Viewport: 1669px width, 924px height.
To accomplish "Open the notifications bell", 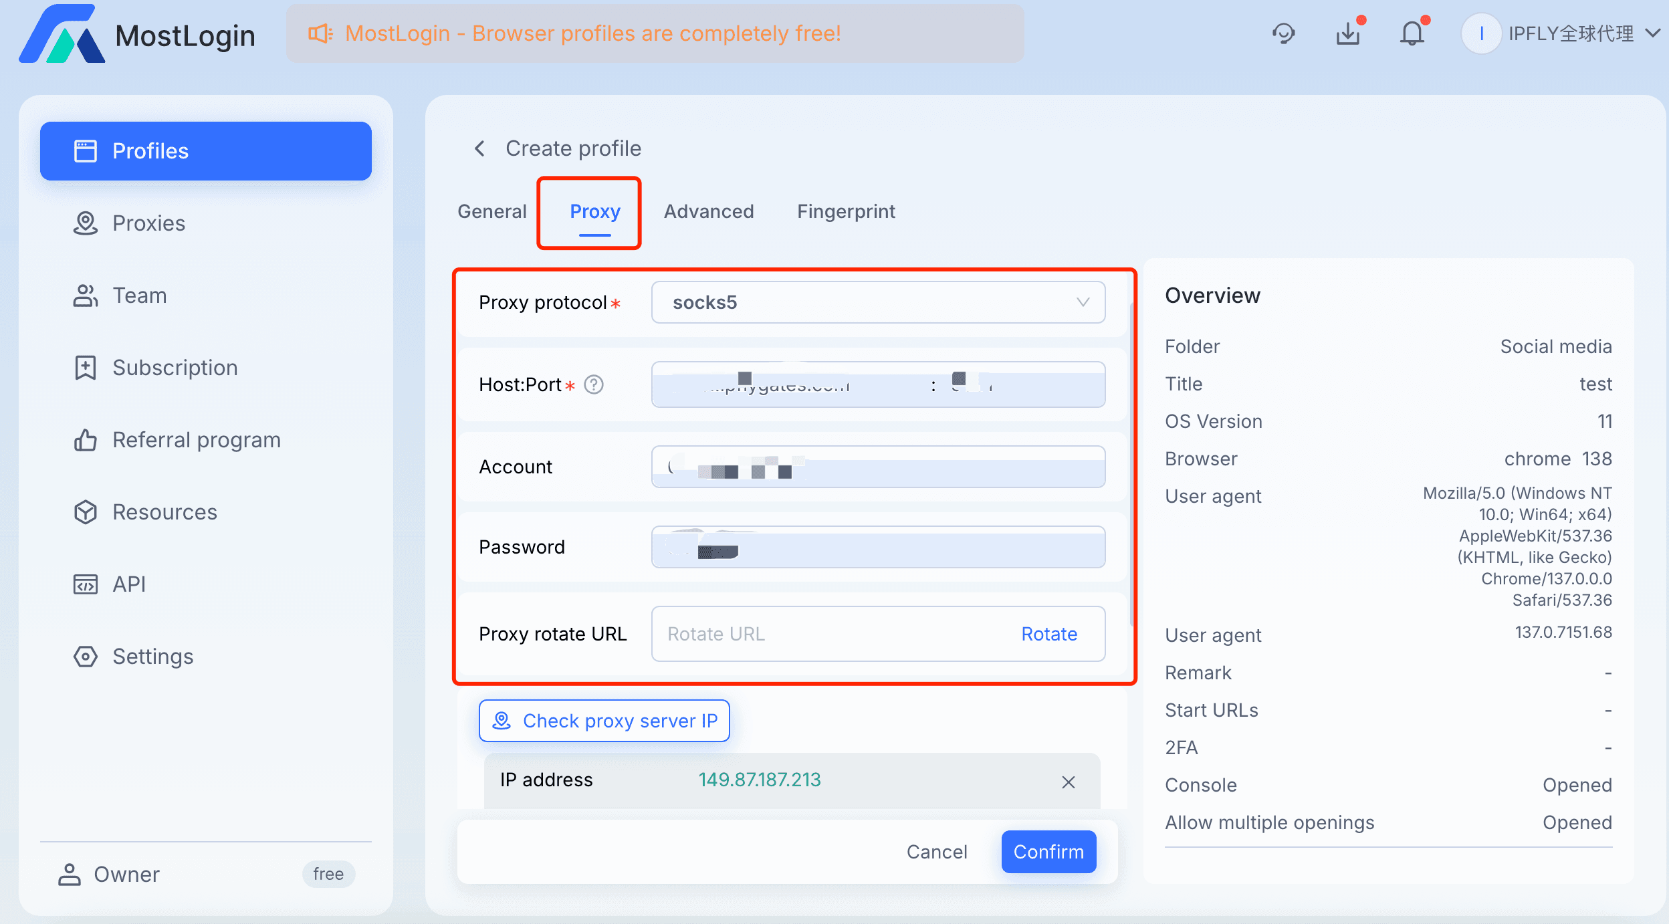I will point(1412,33).
